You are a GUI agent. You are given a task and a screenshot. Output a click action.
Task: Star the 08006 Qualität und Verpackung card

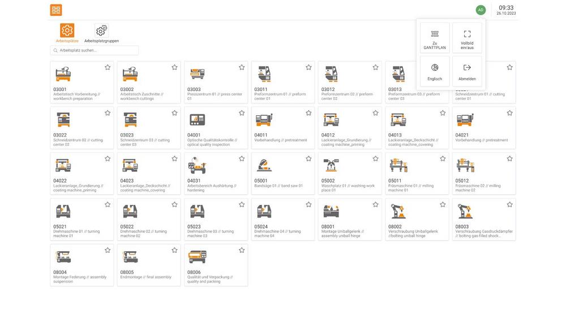pyautogui.click(x=242, y=250)
